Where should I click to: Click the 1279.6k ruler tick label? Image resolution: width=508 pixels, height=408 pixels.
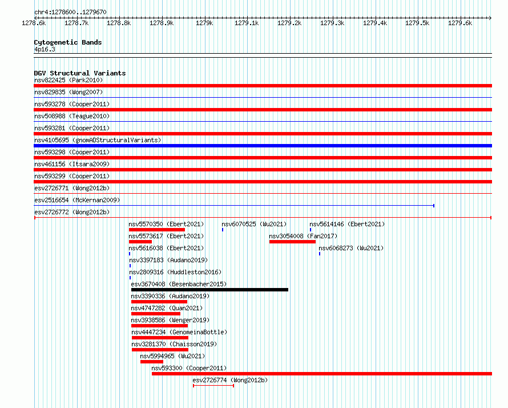460,23
